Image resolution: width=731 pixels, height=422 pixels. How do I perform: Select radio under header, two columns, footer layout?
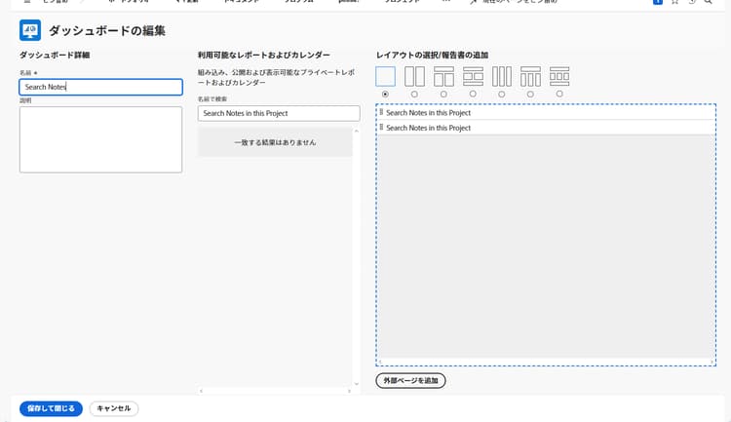473,95
